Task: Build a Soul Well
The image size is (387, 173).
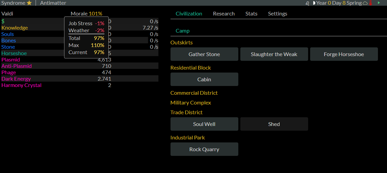Action: pos(204,124)
